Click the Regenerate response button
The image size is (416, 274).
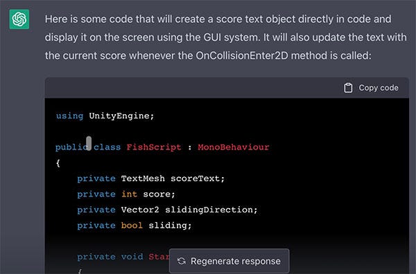(x=229, y=261)
